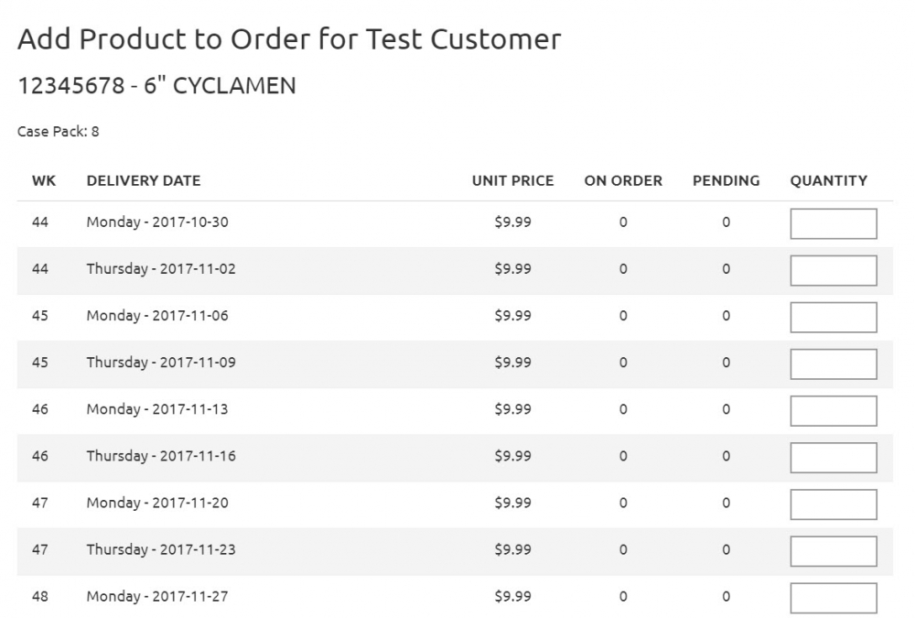This screenshot has height=618, width=915.
Task: Click quantity field for Monday 2017-10-30
Action: (x=834, y=223)
